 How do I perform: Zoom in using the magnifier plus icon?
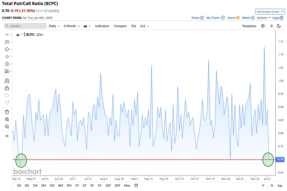(7, 119)
